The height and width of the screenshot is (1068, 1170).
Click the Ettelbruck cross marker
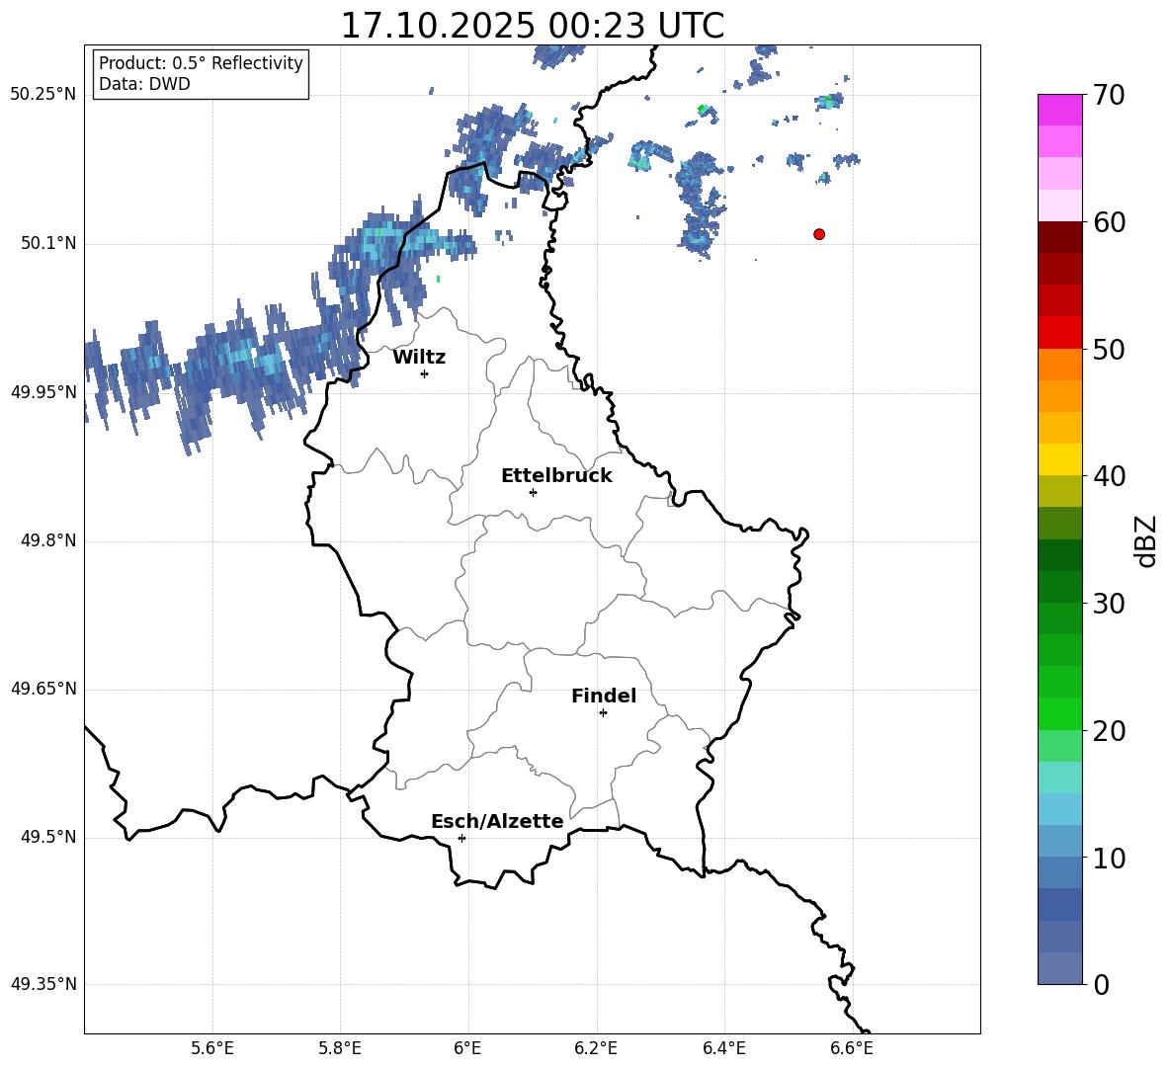click(x=533, y=492)
